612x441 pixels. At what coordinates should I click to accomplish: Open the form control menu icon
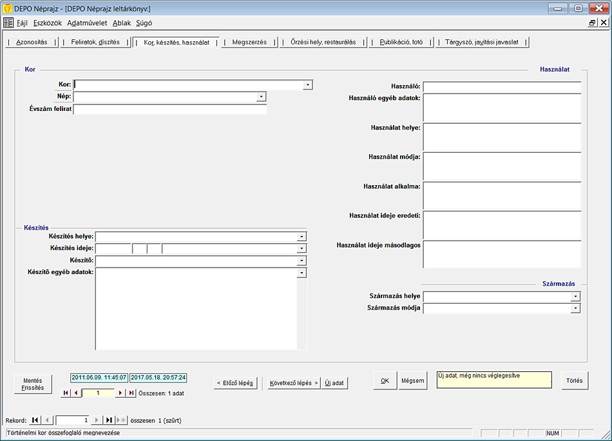[x=8, y=23]
